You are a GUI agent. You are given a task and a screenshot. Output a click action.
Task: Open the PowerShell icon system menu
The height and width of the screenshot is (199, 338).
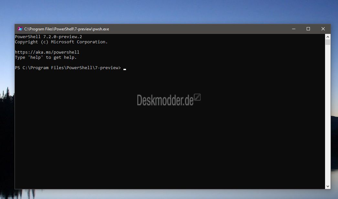[x=20, y=29]
